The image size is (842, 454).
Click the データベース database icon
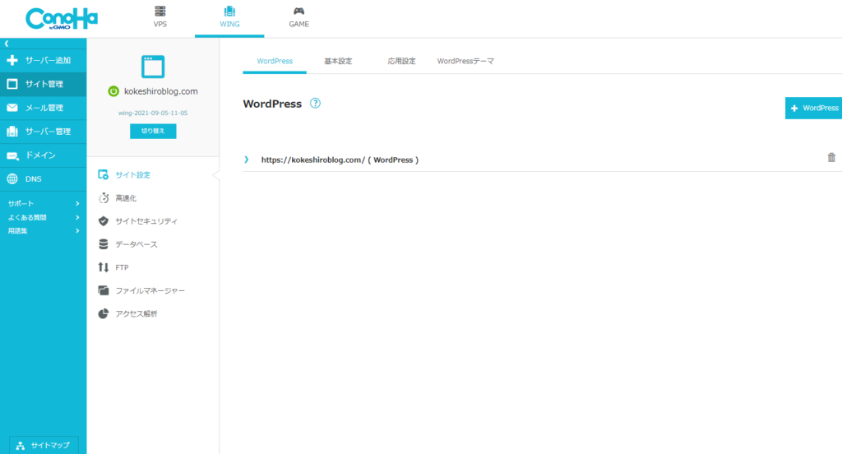click(x=104, y=244)
